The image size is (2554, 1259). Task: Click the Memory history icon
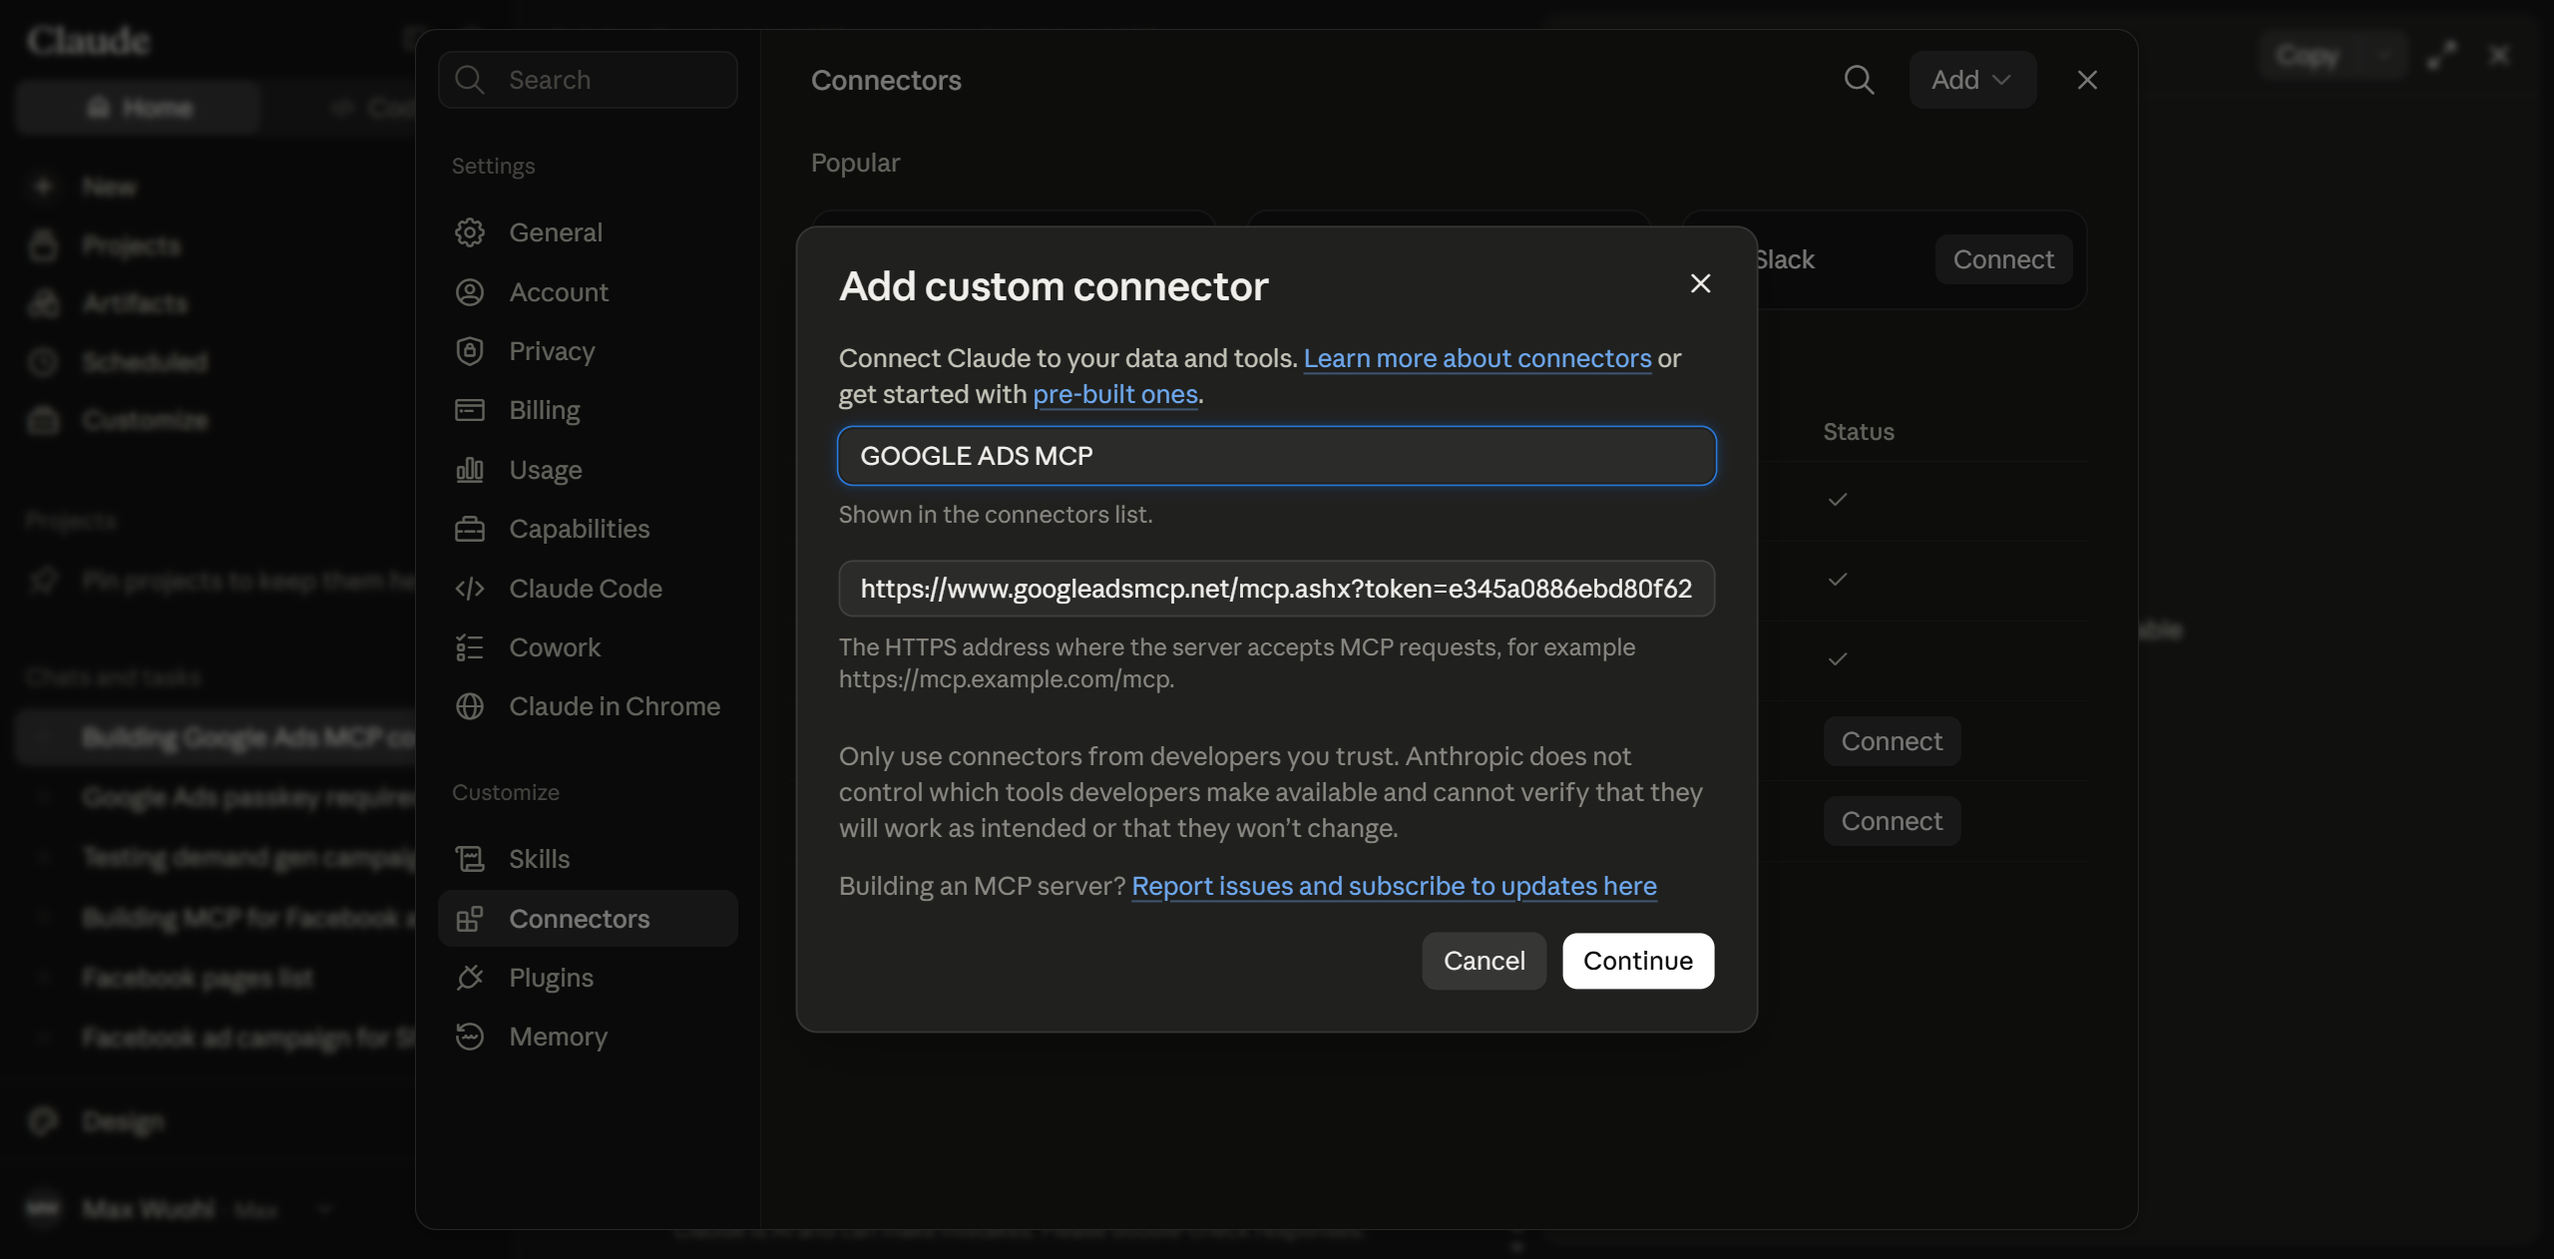click(x=470, y=1037)
